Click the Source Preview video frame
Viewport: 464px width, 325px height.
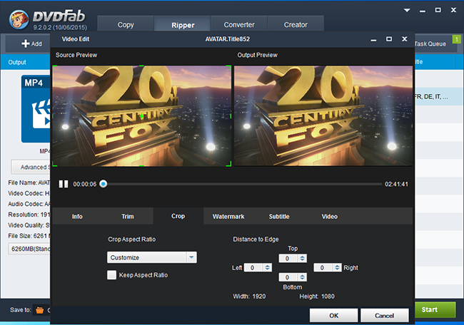[x=142, y=116]
